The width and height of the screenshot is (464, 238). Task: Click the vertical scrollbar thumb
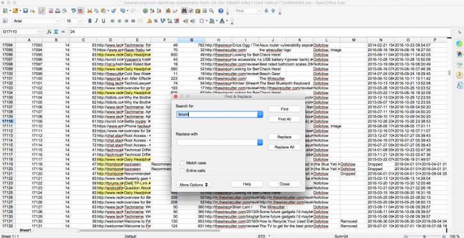pos(449,73)
